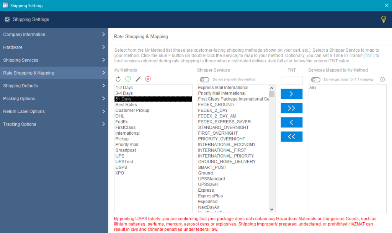Delete the selected shipping method
The image size is (392, 233).
click(148, 80)
